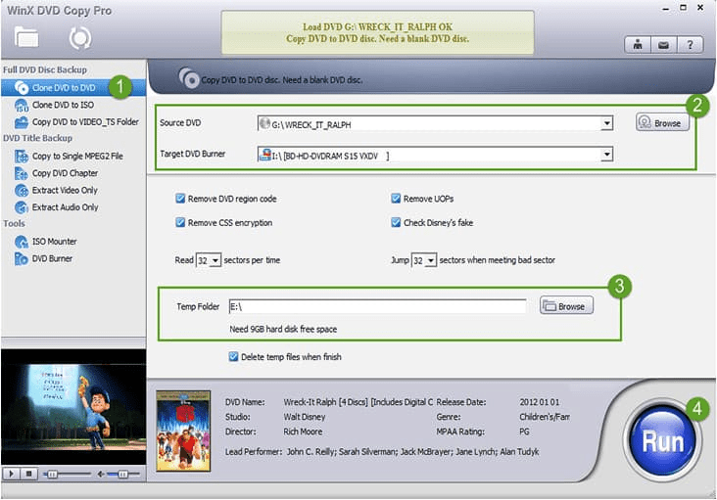Click Browse next to Temp Folder
The image size is (717, 500).
pyautogui.click(x=565, y=306)
